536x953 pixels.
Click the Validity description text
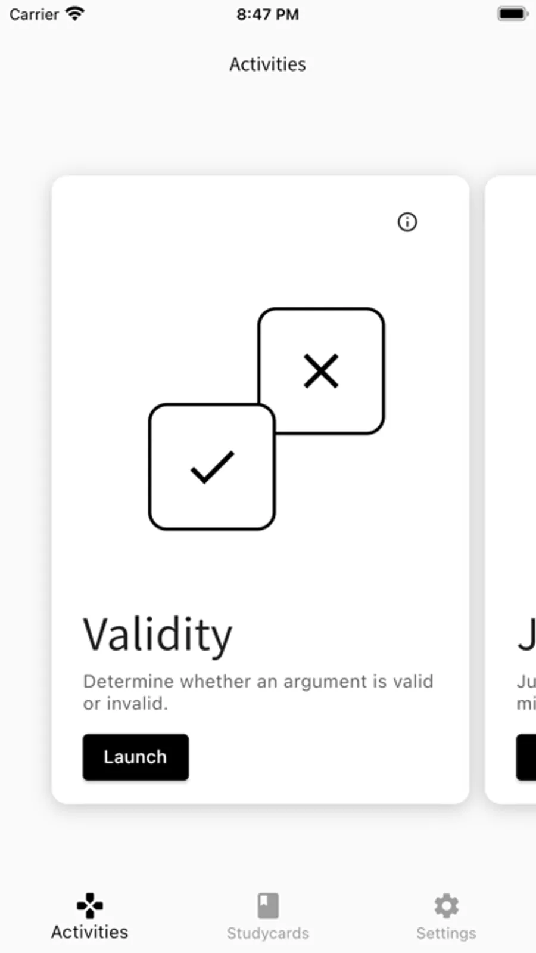coord(258,692)
